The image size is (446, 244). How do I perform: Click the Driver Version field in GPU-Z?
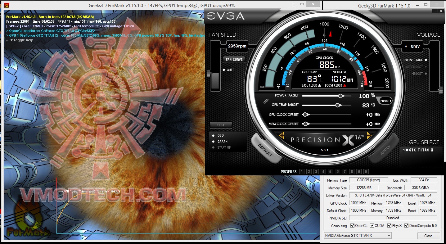(x=393, y=195)
